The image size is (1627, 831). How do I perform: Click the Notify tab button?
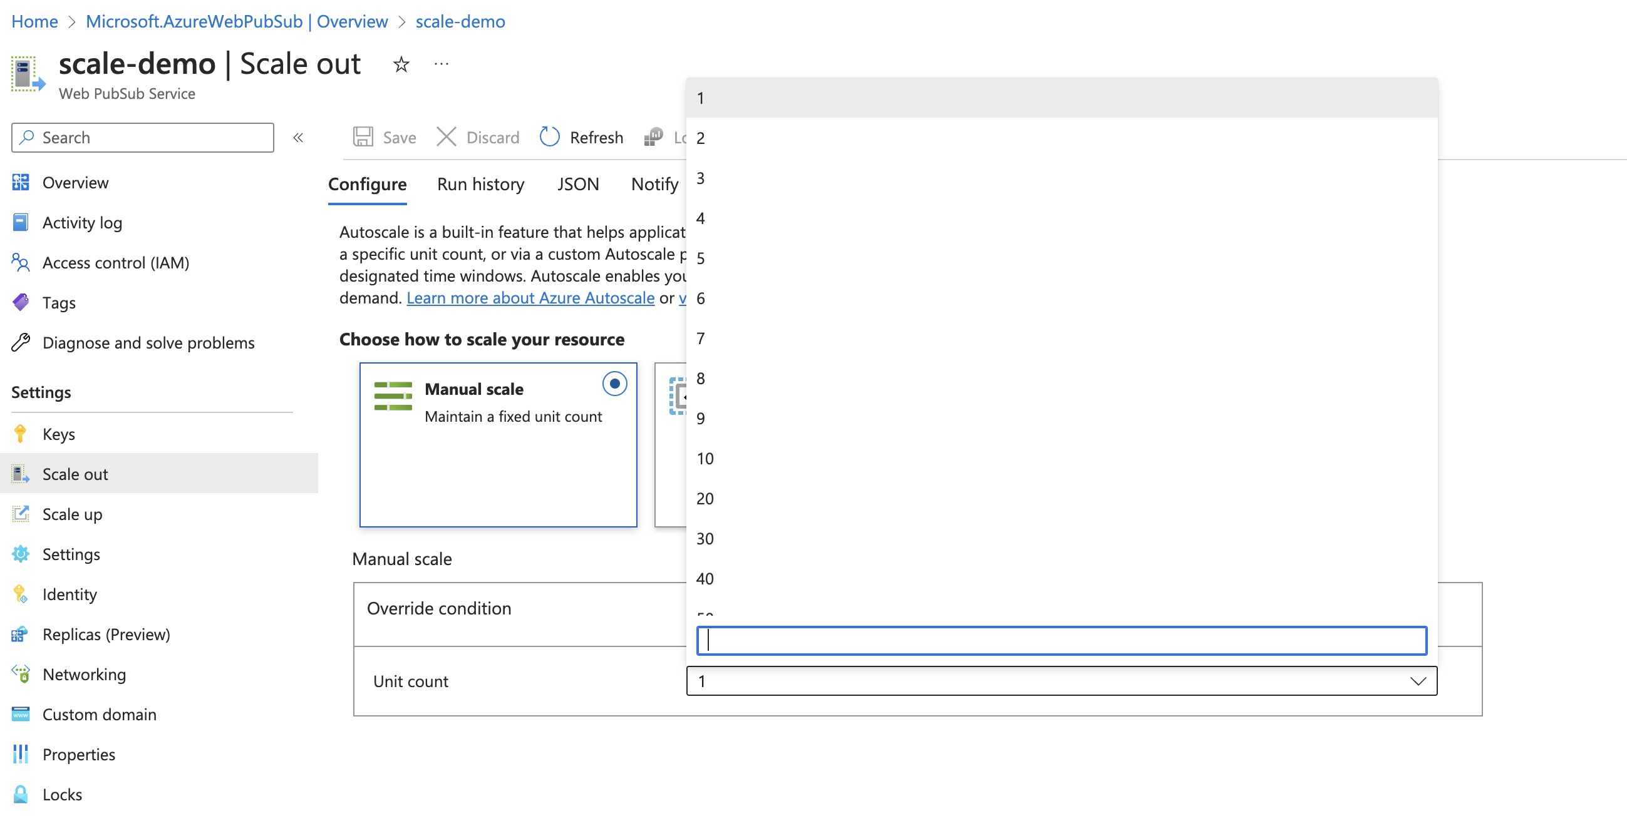(653, 181)
